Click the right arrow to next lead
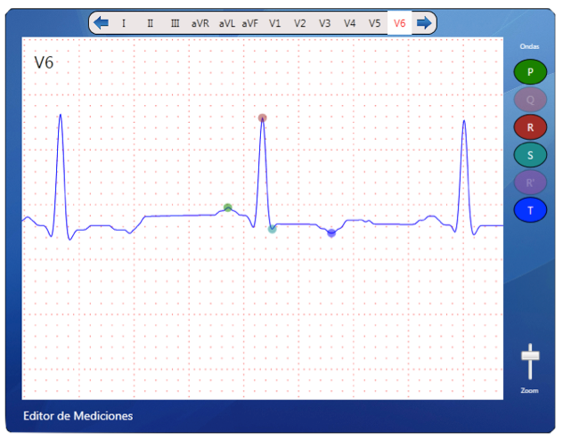Screen dimensions: 563x440 (x=424, y=22)
